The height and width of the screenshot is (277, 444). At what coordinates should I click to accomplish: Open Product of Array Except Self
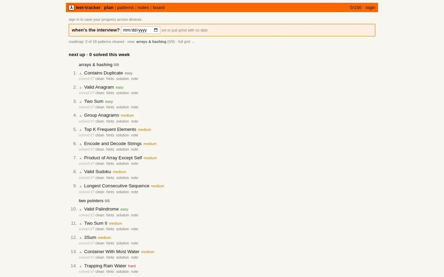click(113, 158)
